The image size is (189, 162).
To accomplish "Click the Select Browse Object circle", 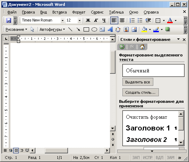I will pos(113,139).
